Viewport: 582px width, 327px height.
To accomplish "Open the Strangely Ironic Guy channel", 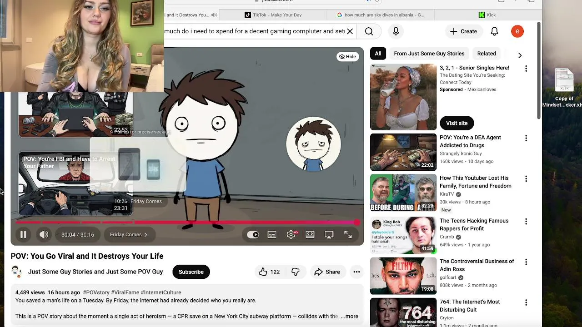I will 461,154.
